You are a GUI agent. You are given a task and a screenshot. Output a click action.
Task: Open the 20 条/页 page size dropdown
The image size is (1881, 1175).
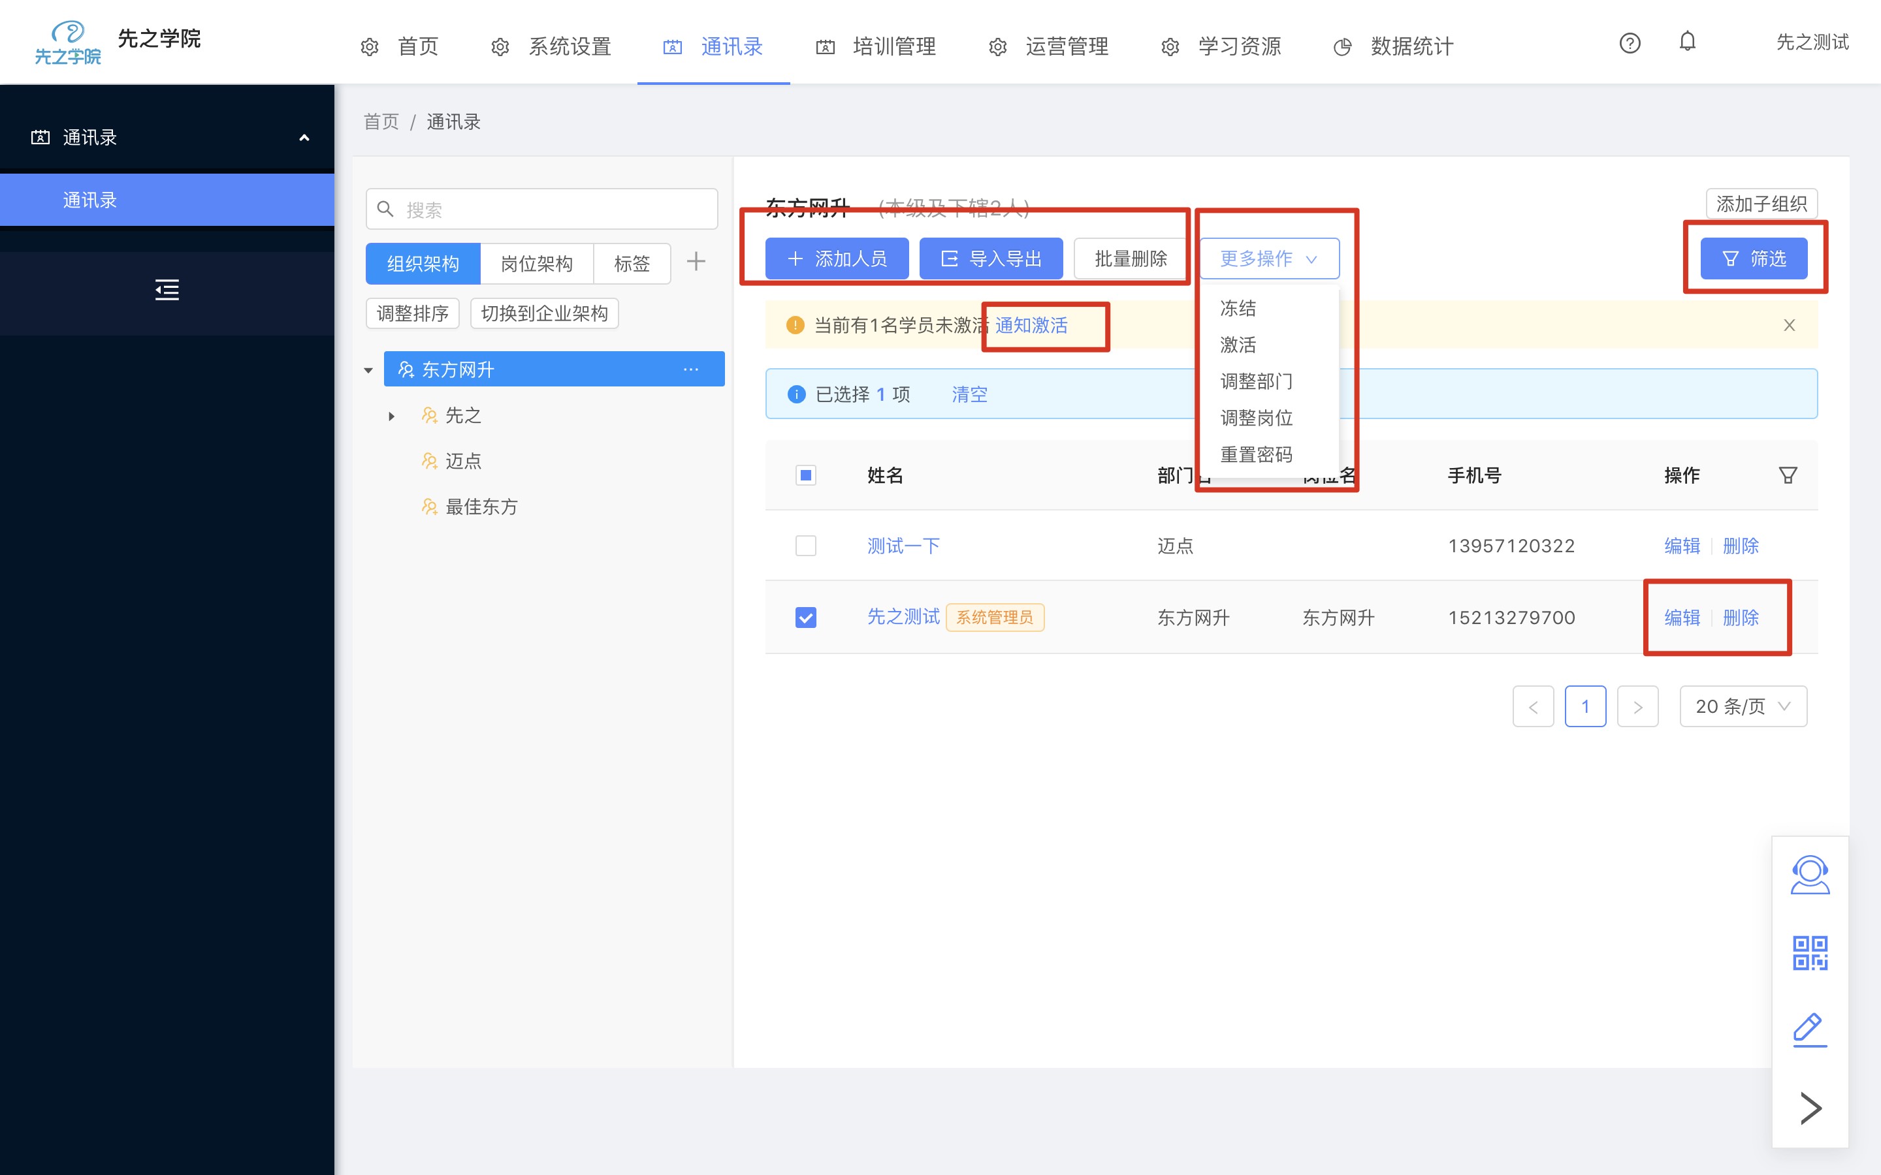[x=1743, y=706]
